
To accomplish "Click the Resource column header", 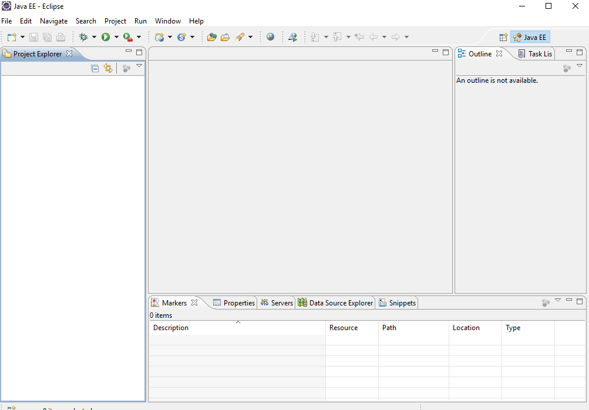I will [x=352, y=328].
